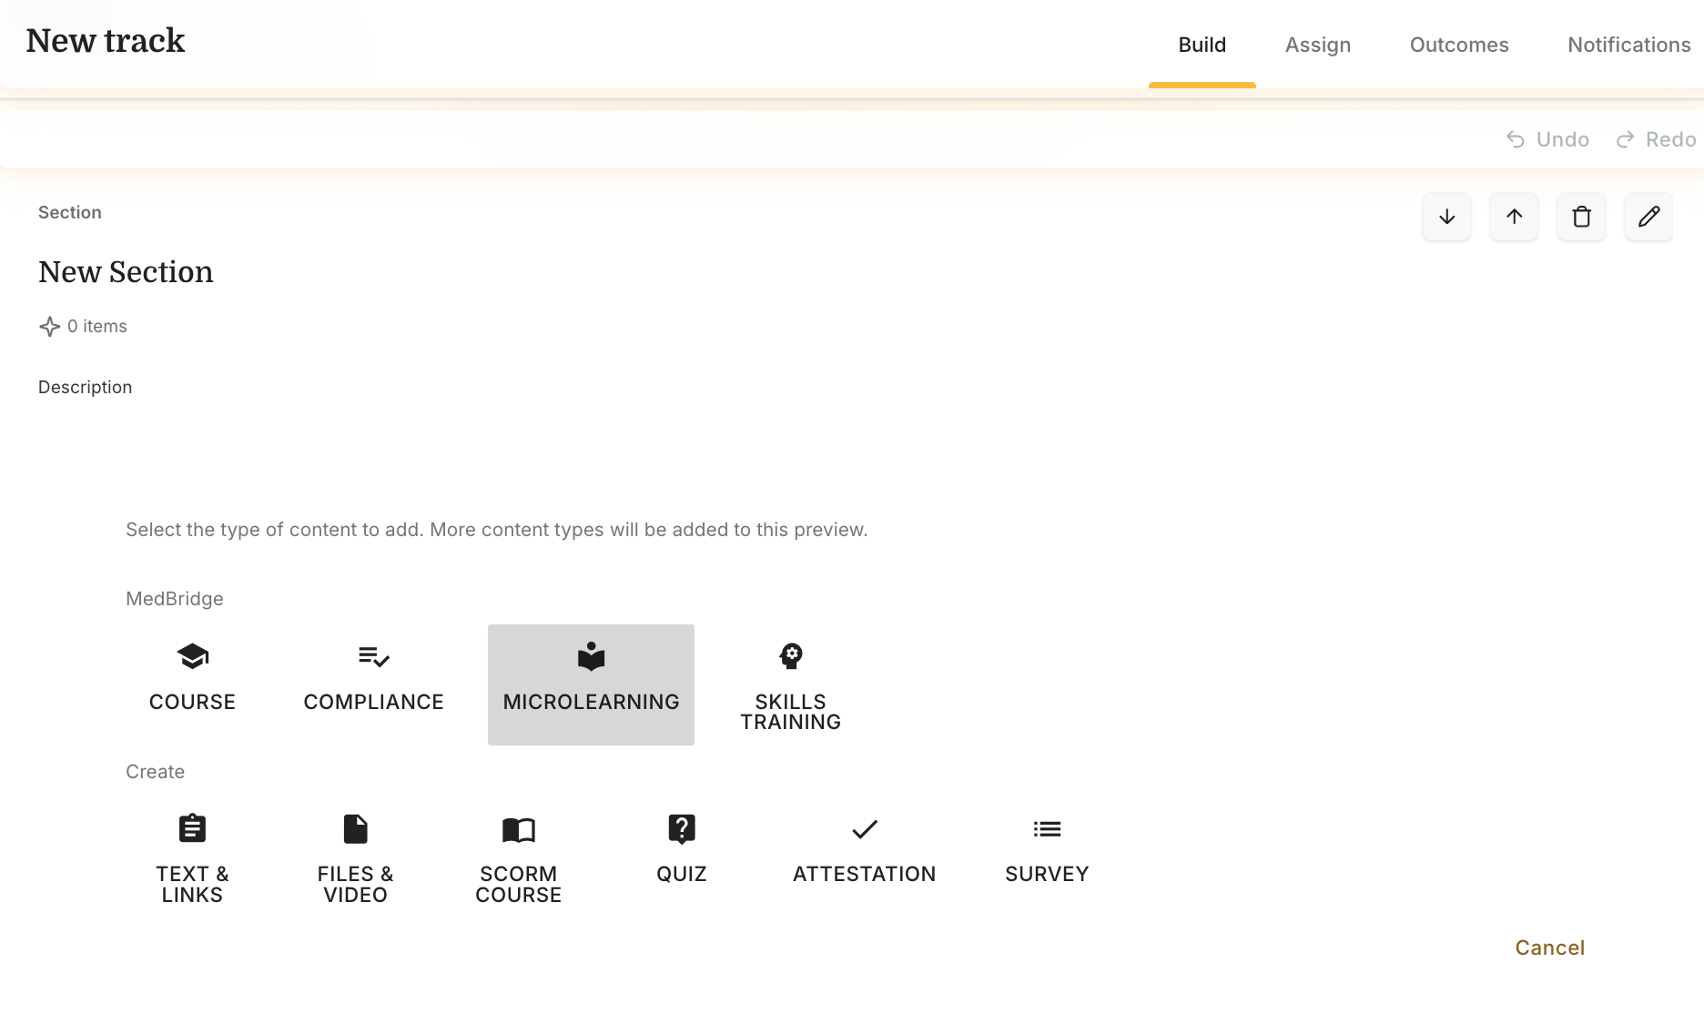Switch to the Build tab
This screenshot has height=1034, width=1704.
(1202, 45)
